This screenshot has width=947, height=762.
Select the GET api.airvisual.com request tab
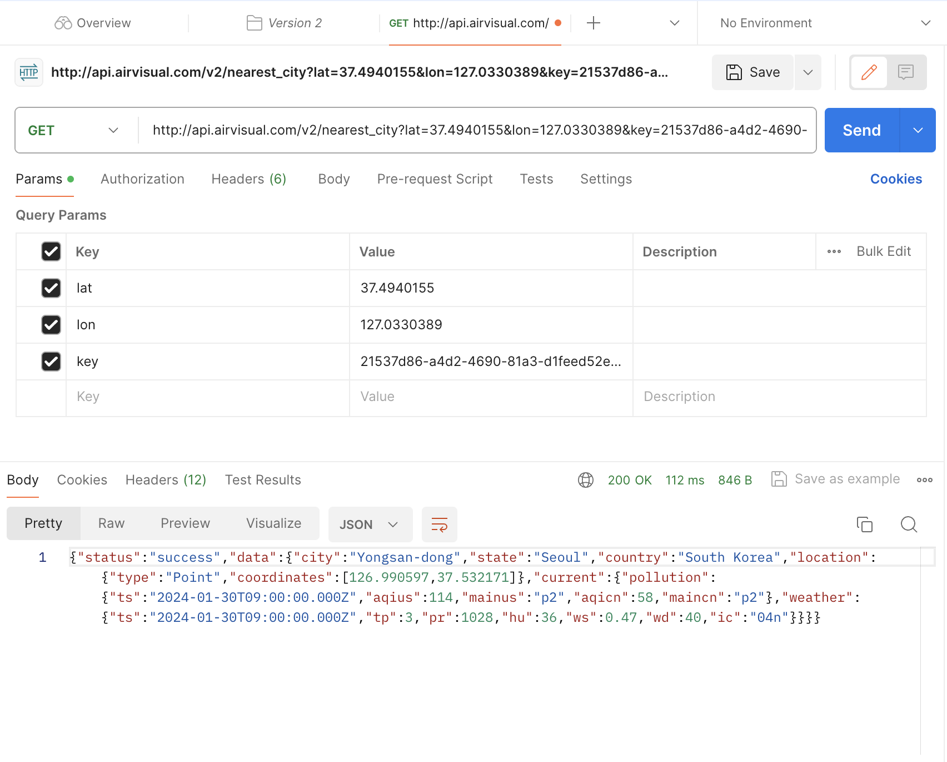click(475, 23)
